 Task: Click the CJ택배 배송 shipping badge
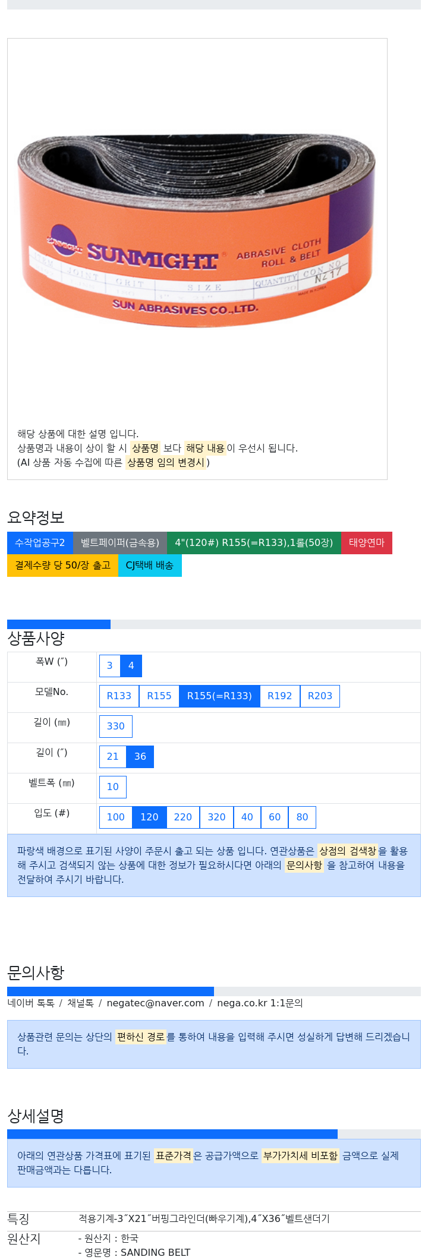(x=150, y=565)
